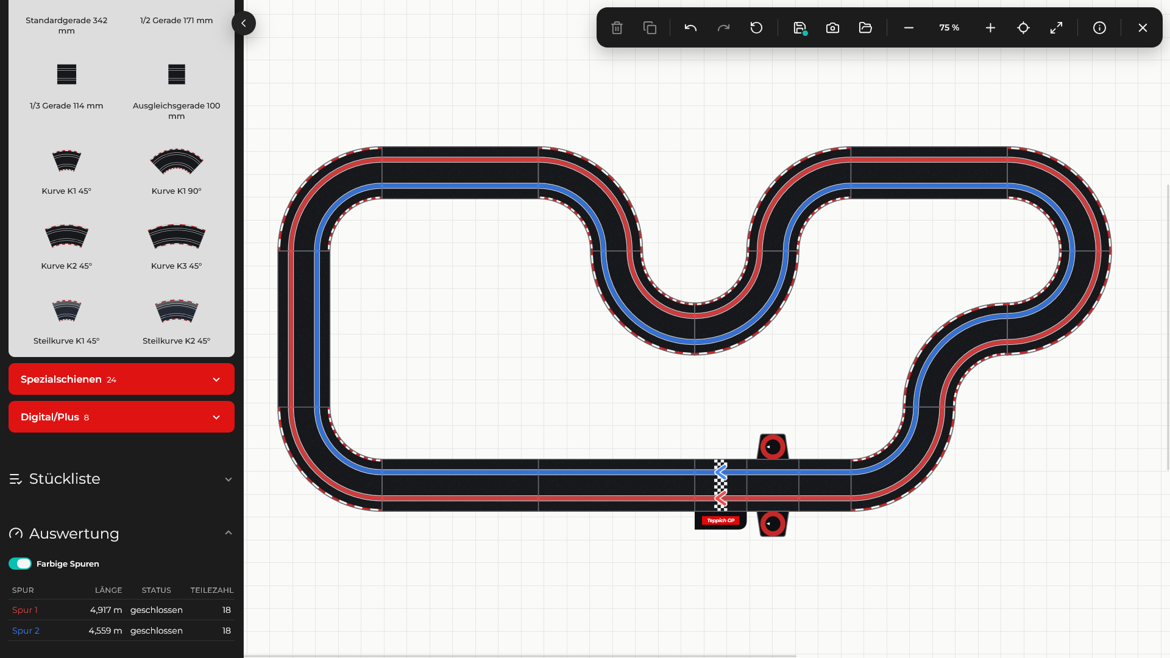1170x658 pixels.
Task: Open the info icon in toolbar
Action: click(1099, 28)
